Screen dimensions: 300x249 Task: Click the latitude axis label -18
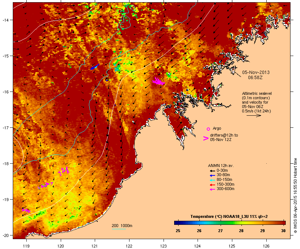click(x=5, y=164)
